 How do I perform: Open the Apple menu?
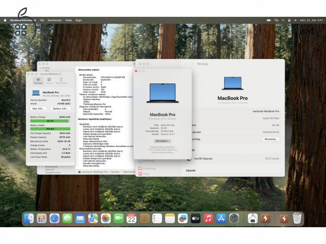point(5,20)
